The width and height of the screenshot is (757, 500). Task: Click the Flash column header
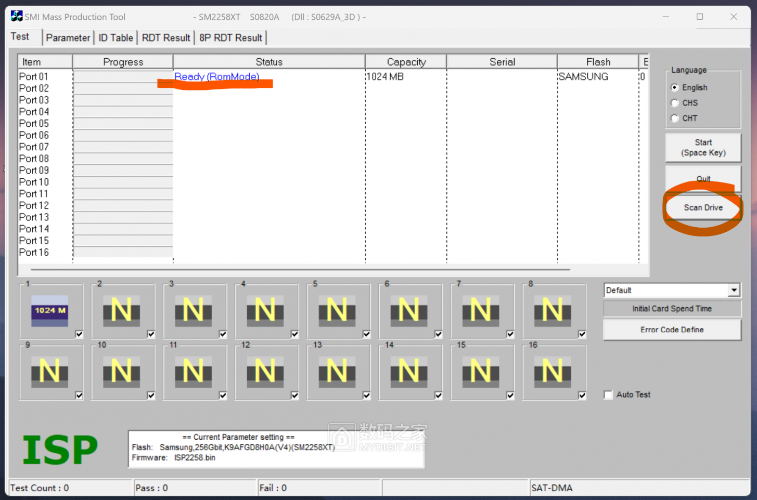(598, 62)
